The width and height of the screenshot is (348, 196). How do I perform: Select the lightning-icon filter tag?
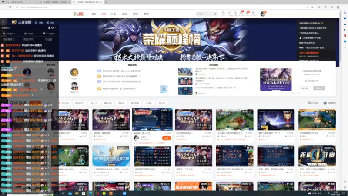149,103
